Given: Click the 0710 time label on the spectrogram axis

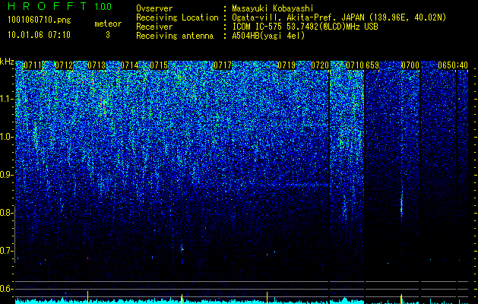Looking at the screenshot, I should pos(355,65).
